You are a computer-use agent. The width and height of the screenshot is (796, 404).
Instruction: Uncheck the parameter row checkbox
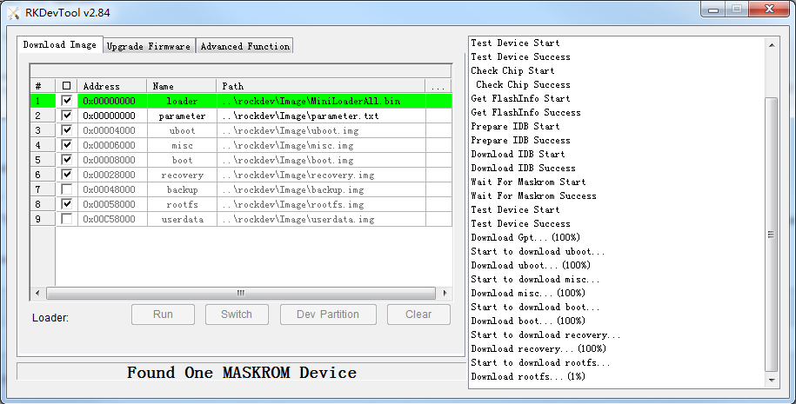point(66,115)
